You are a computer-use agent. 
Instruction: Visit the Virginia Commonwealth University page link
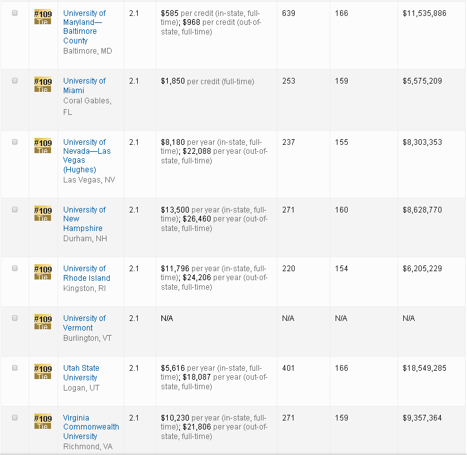tap(91, 427)
